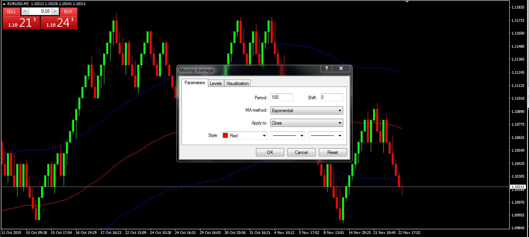Switch to the Levels tab
This screenshot has width=529, height=237.
coord(216,83)
